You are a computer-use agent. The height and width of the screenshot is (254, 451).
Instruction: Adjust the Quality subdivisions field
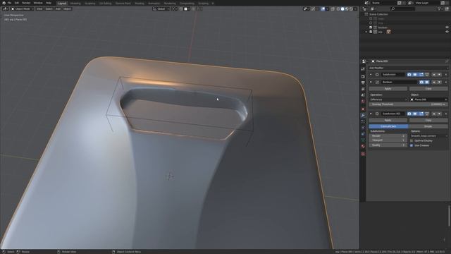click(x=388, y=145)
